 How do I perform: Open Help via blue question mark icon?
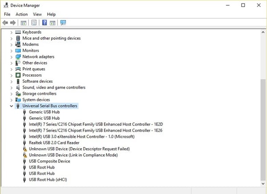44,23
